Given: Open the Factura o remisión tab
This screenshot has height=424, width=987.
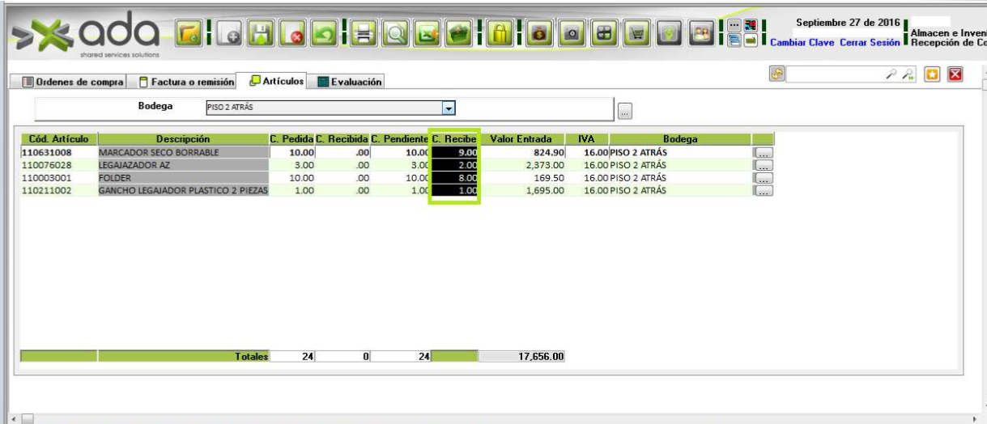Looking at the screenshot, I should tap(187, 82).
